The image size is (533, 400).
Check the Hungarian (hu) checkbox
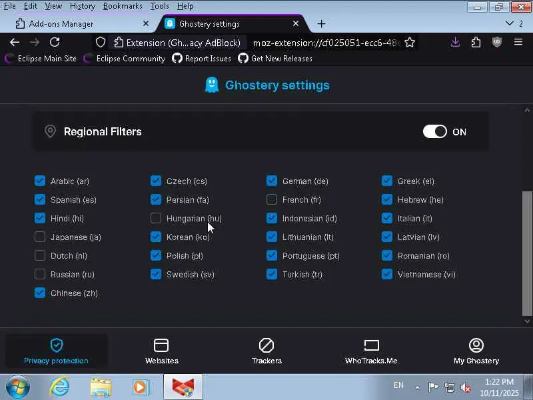click(x=156, y=218)
